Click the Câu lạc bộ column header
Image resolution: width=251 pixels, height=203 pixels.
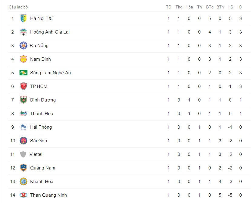(18, 7)
